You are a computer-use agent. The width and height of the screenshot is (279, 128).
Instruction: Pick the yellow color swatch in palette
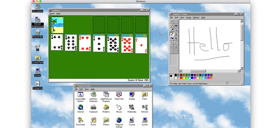tap(184, 78)
